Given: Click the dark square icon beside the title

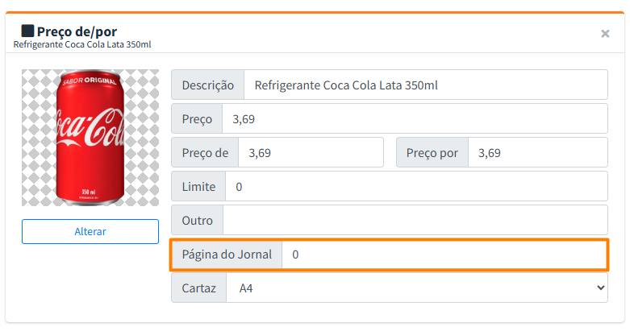Looking at the screenshot, I should 27,31.
